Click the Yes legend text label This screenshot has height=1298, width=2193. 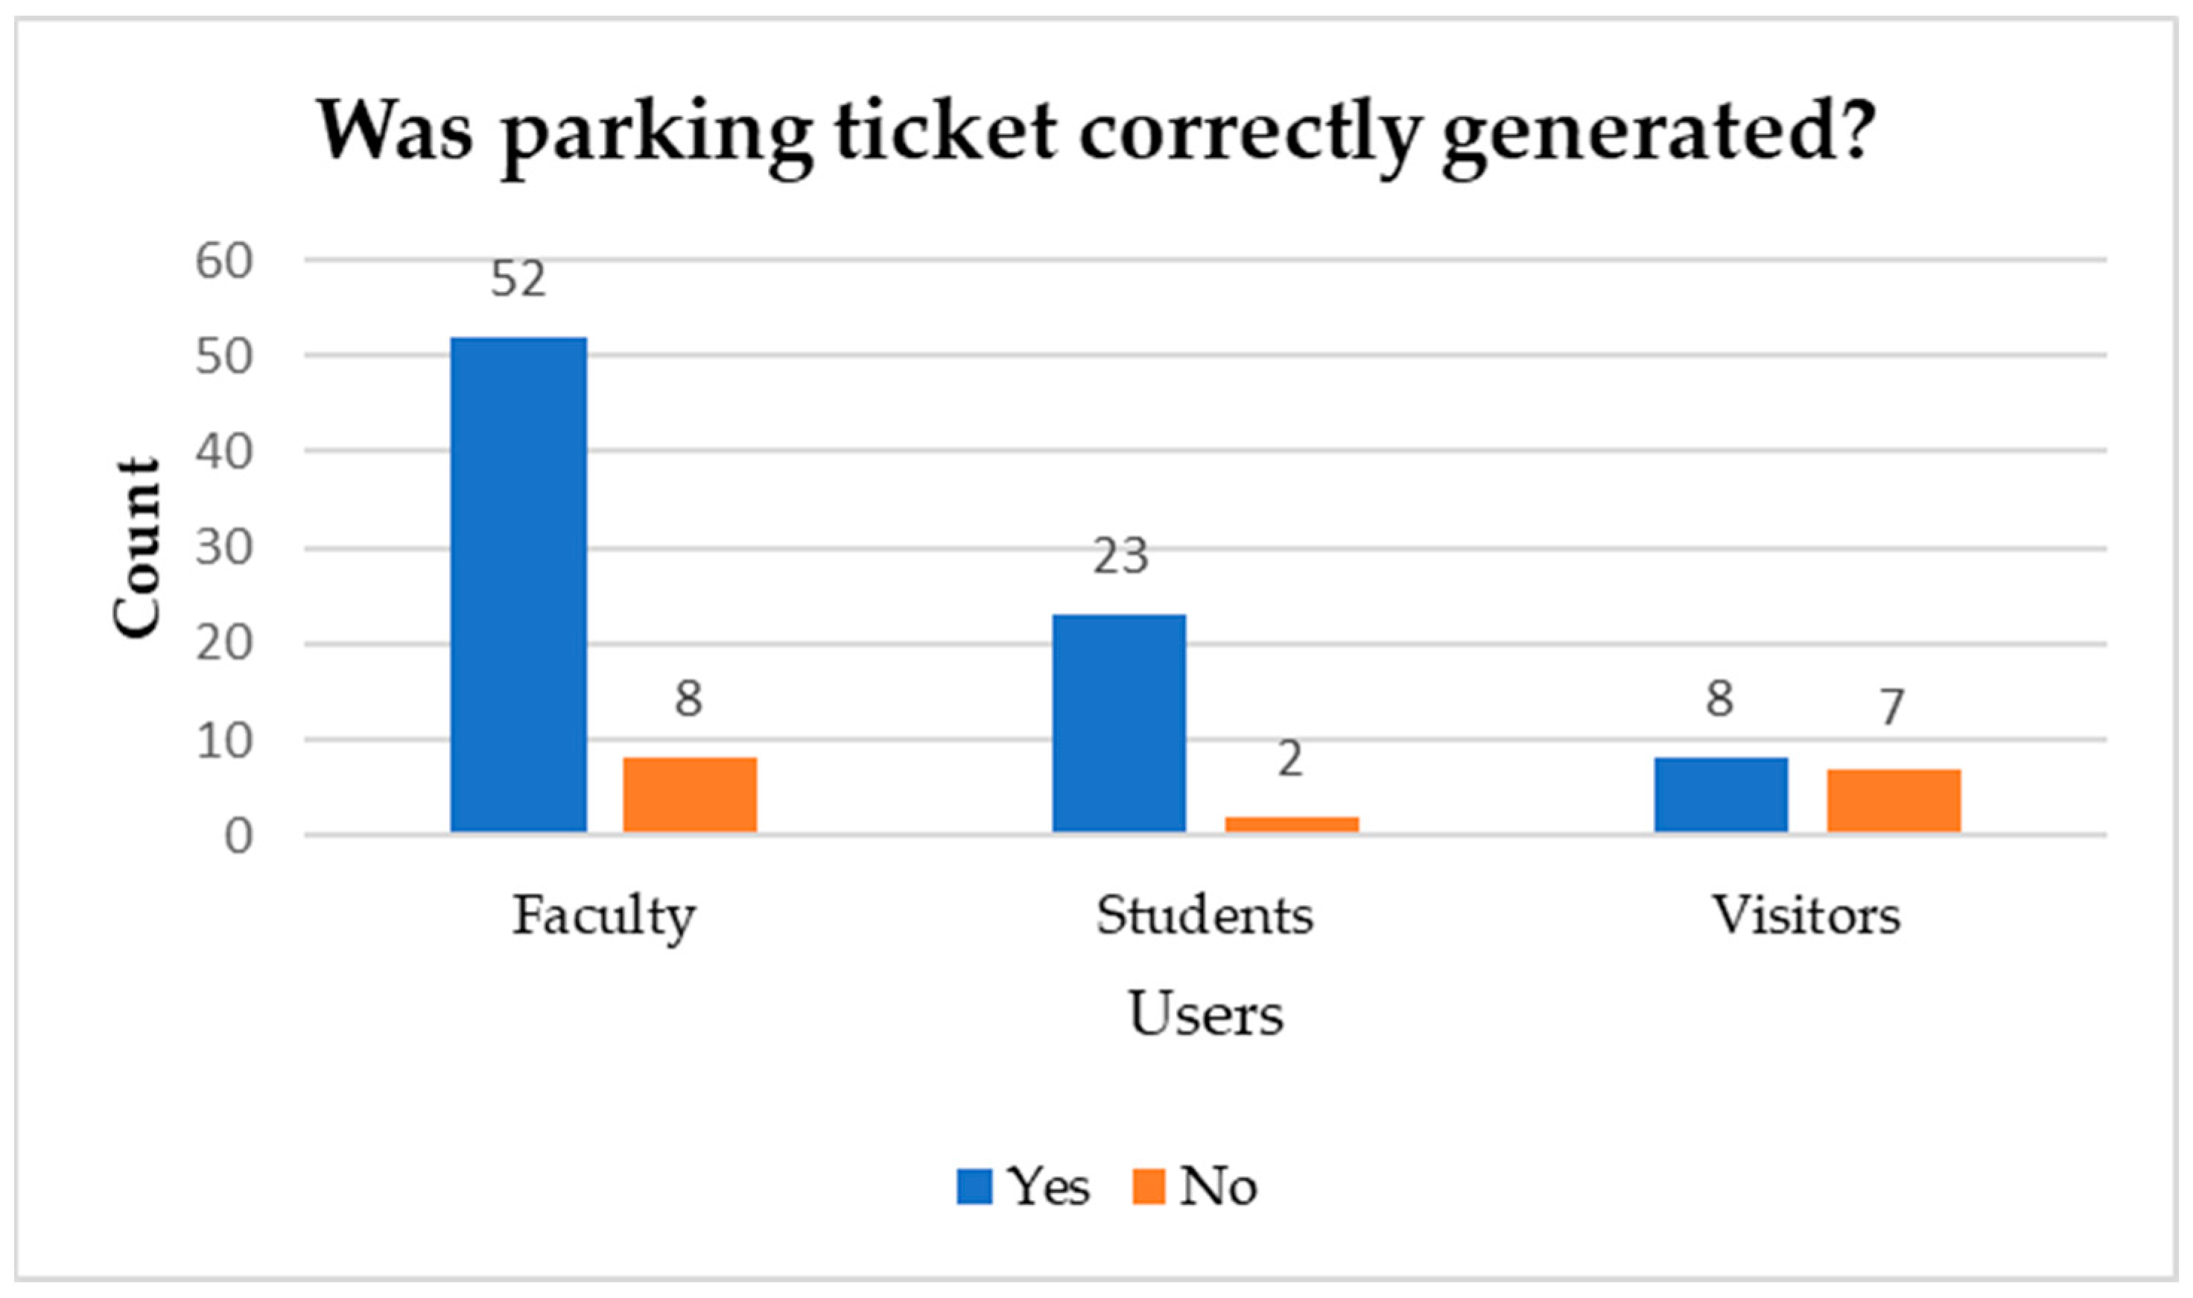[x=1049, y=1187]
